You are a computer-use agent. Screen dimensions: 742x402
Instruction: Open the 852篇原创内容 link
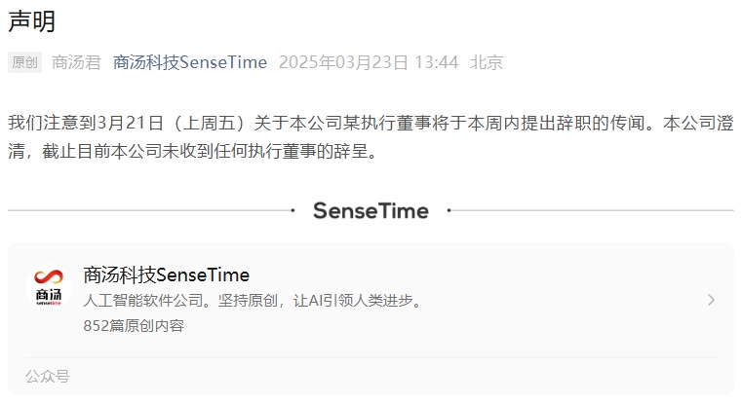pos(134,325)
